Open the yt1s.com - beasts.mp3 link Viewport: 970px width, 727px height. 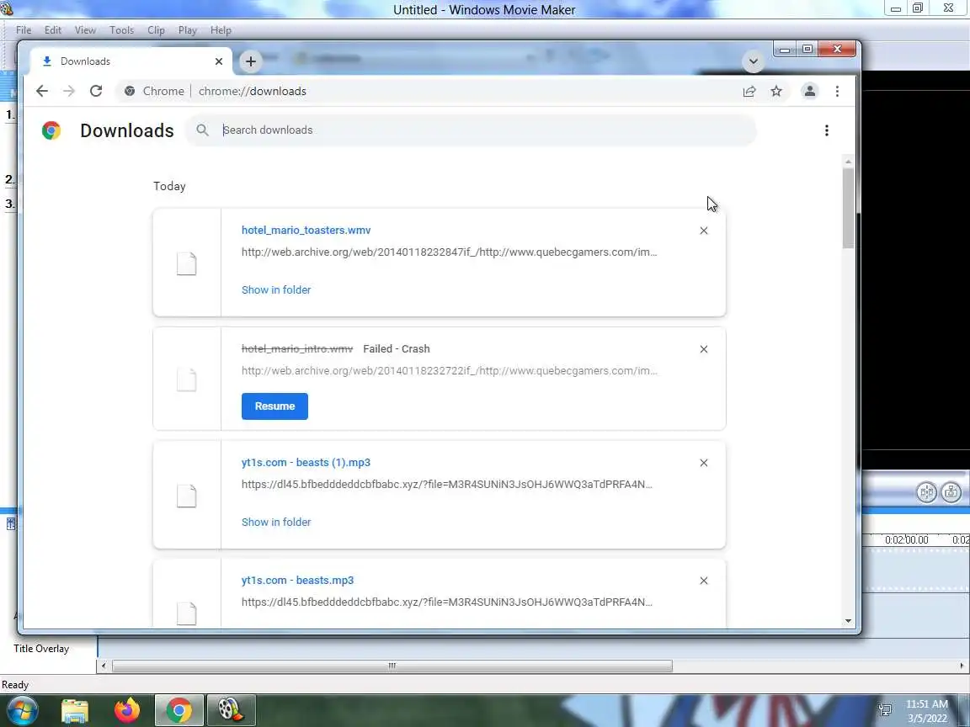(x=297, y=581)
